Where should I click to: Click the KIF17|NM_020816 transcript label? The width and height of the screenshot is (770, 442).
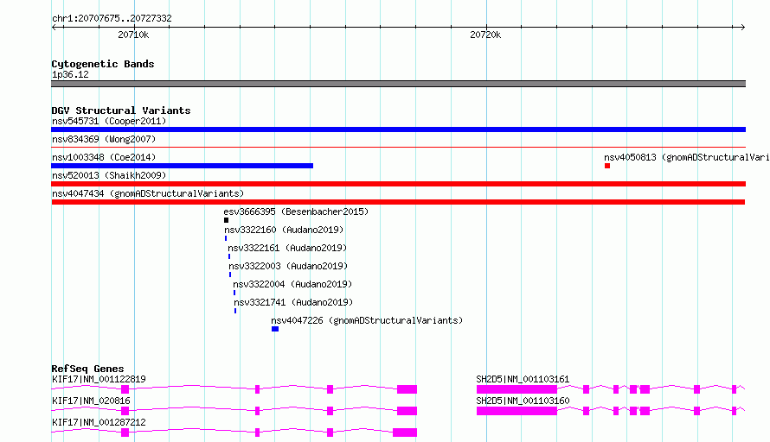pos(91,401)
